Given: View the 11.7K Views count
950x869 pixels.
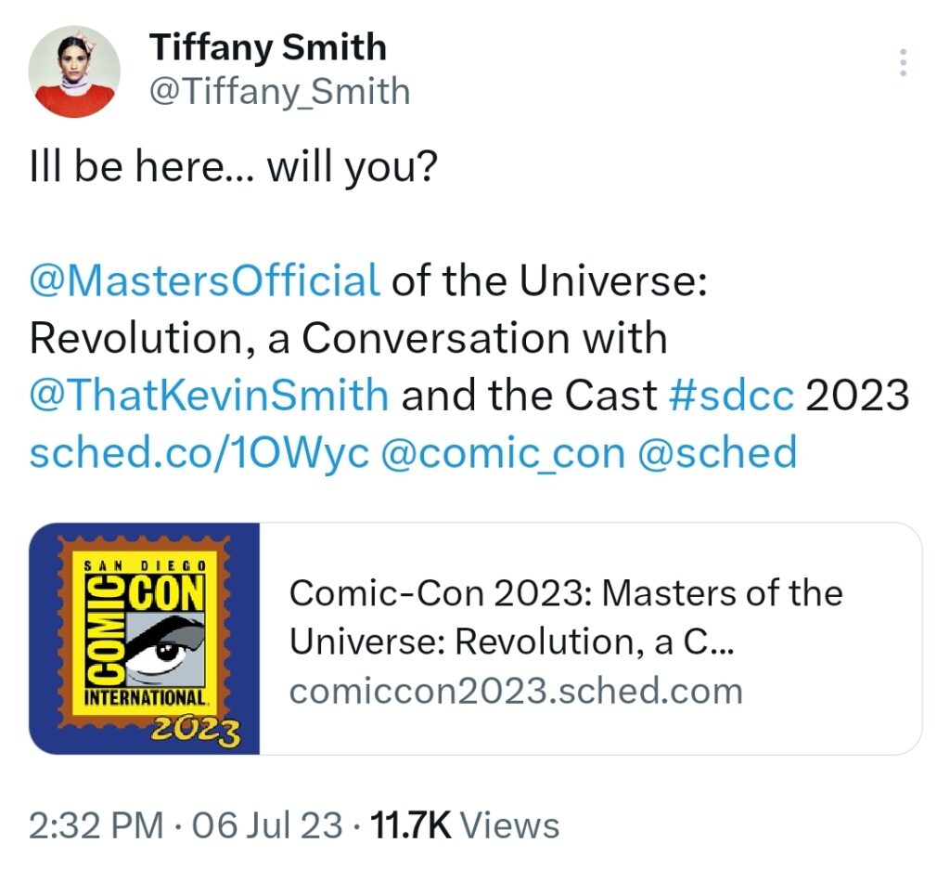Looking at the screenshot, I should point(465,825).
